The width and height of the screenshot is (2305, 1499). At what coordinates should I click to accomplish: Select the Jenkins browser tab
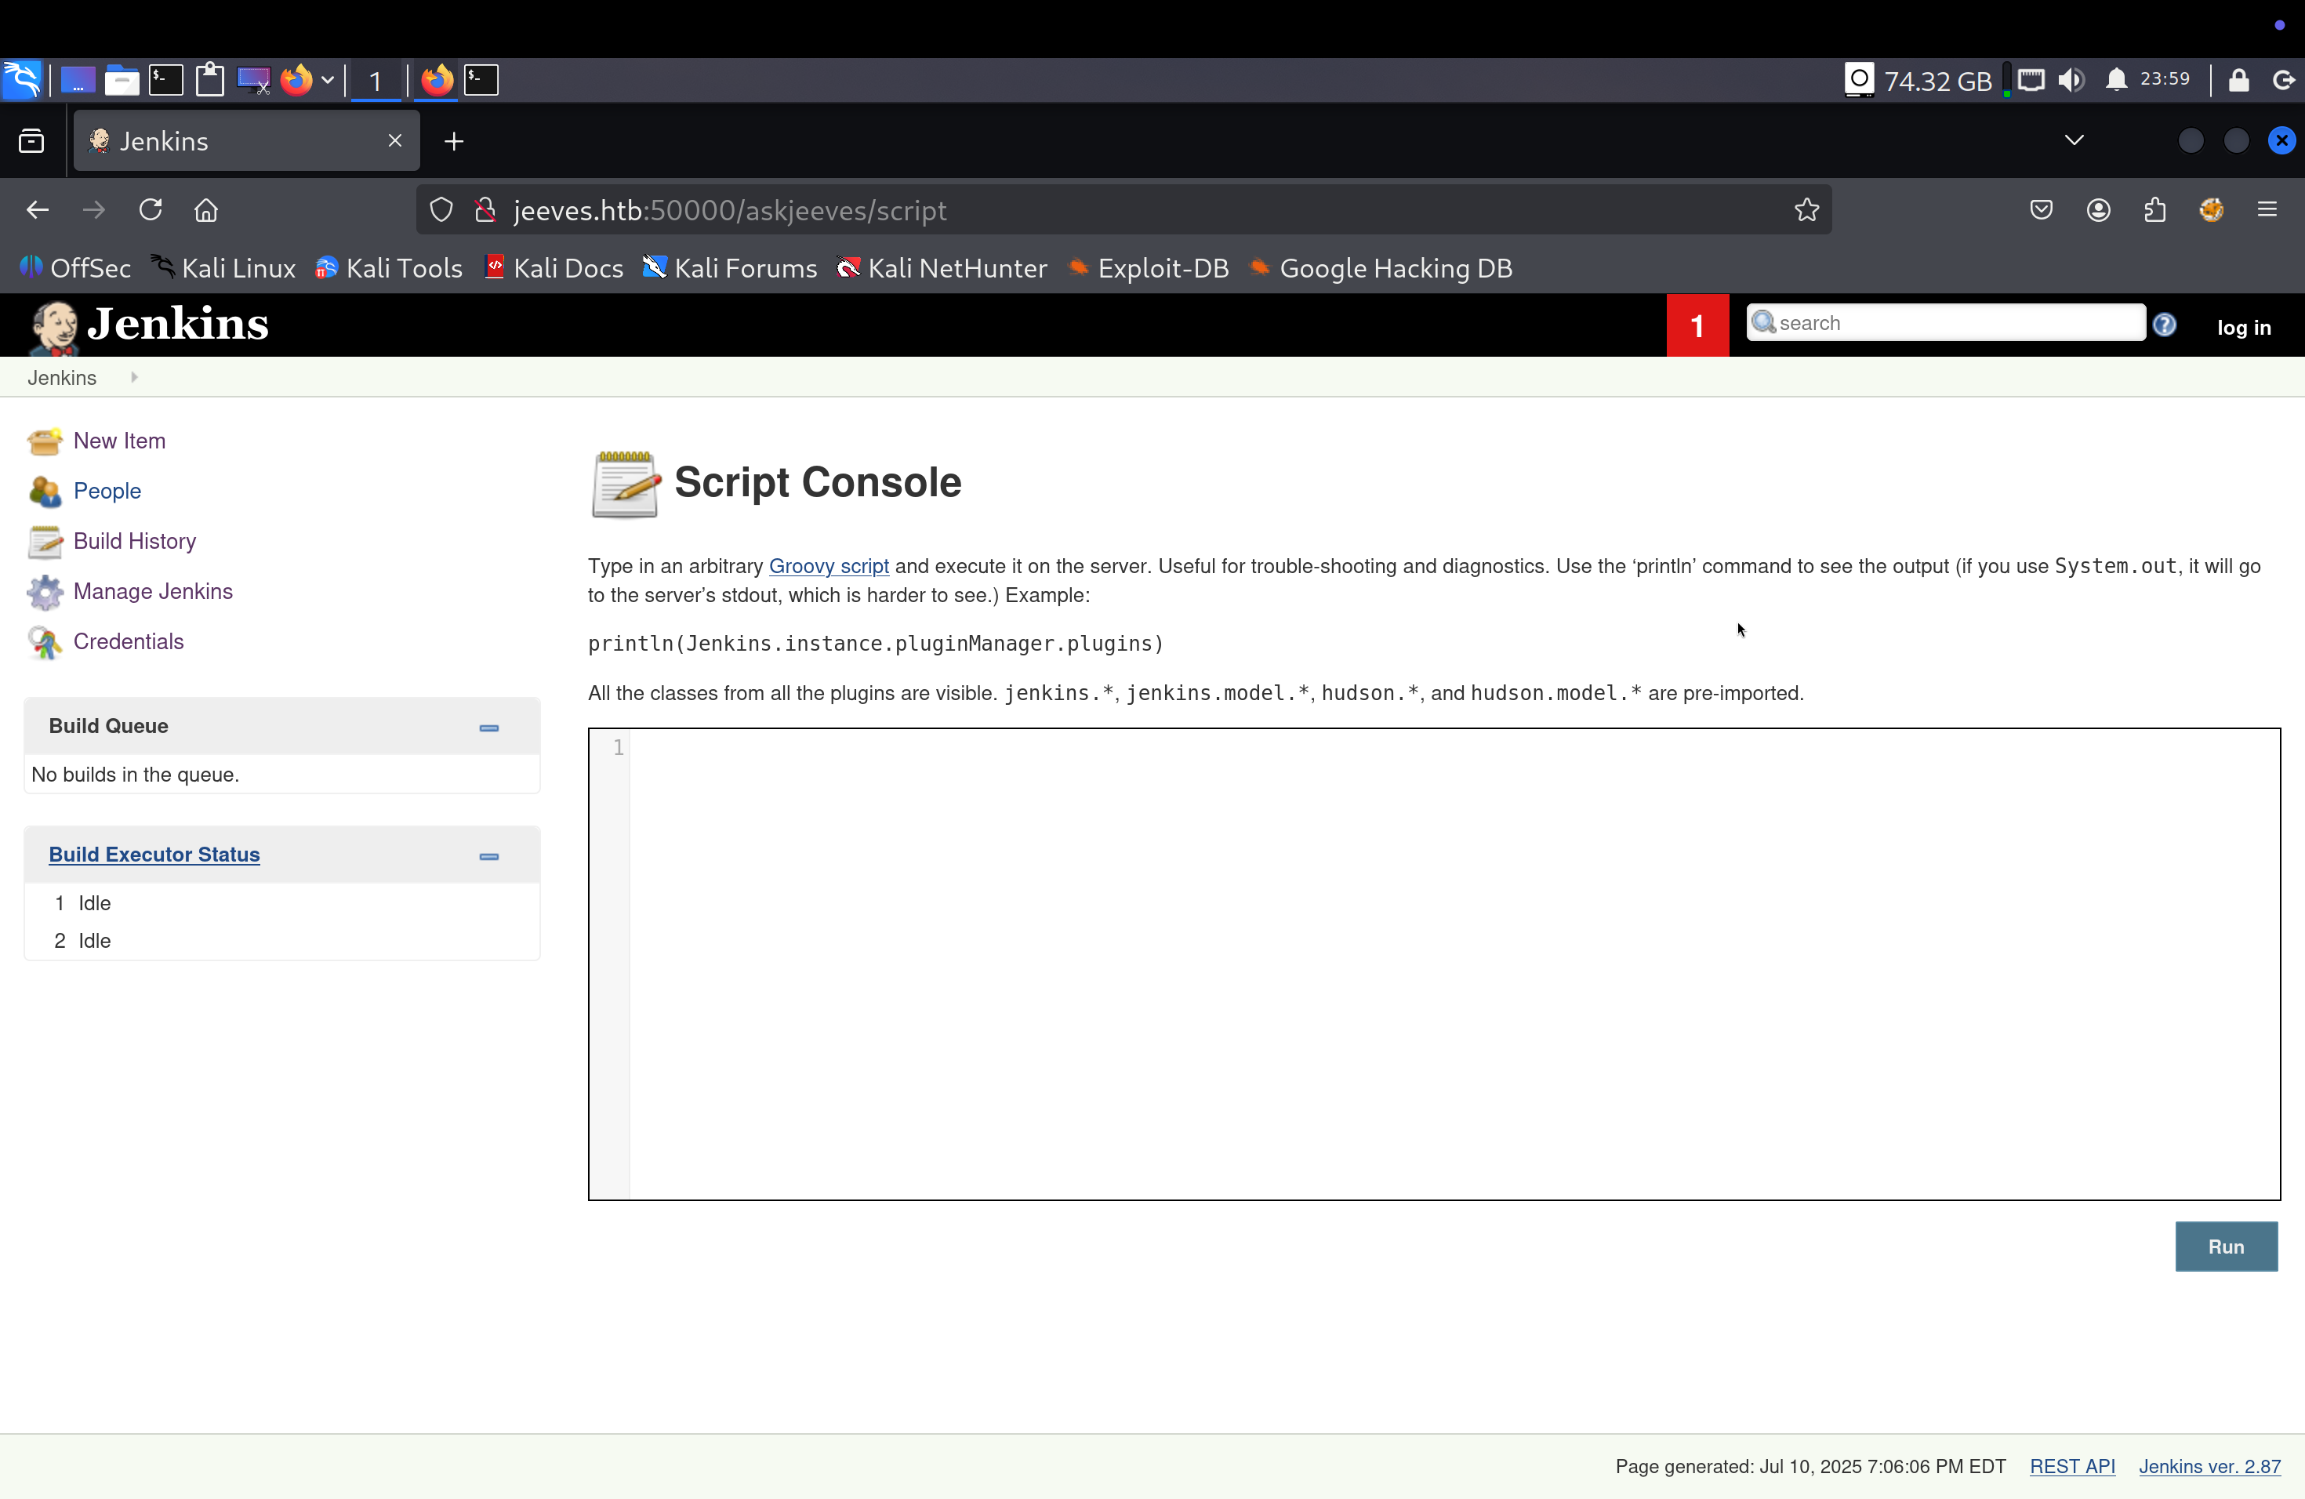pyautogui.click(x=246, y=141)
